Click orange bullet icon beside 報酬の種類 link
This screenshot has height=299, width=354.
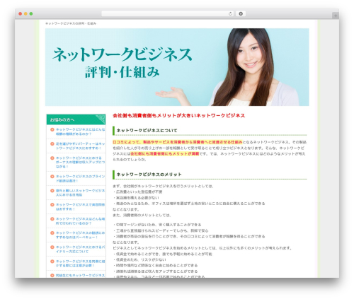pyautogui.click(x=52, y=129)
